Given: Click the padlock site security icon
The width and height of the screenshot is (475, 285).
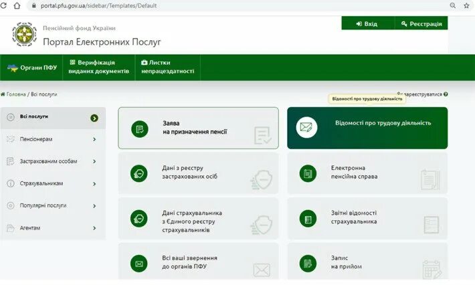Looking at the screenshot, I should click(34, 5).
